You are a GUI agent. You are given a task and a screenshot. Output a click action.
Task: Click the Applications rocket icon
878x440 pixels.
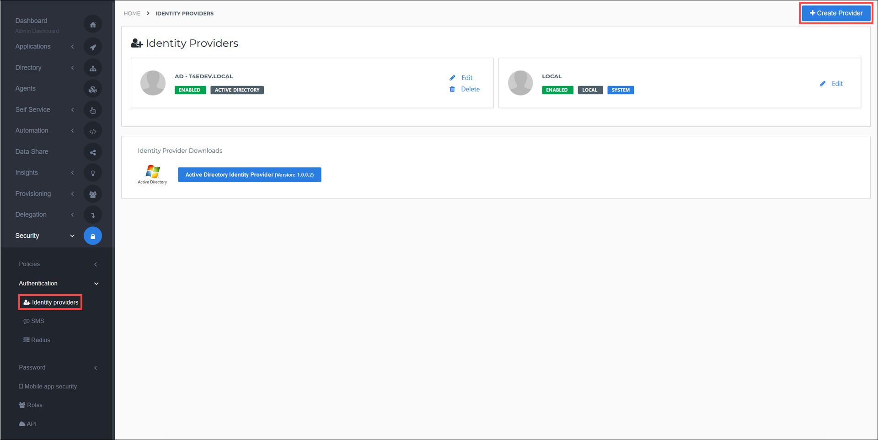(93, 47)
